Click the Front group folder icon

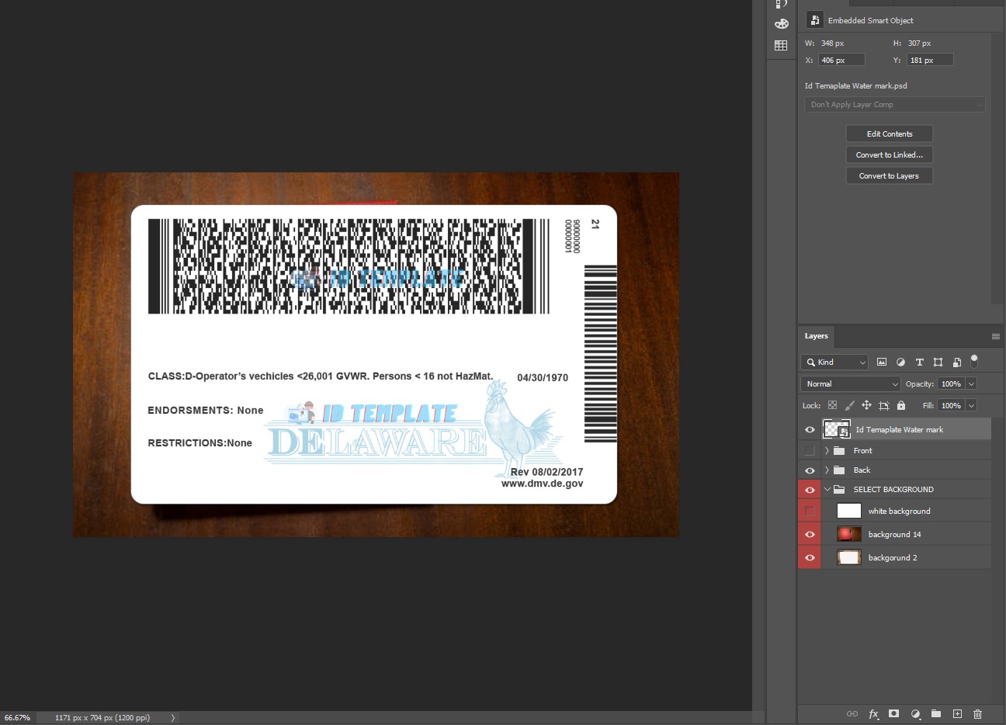coord(839,450)
